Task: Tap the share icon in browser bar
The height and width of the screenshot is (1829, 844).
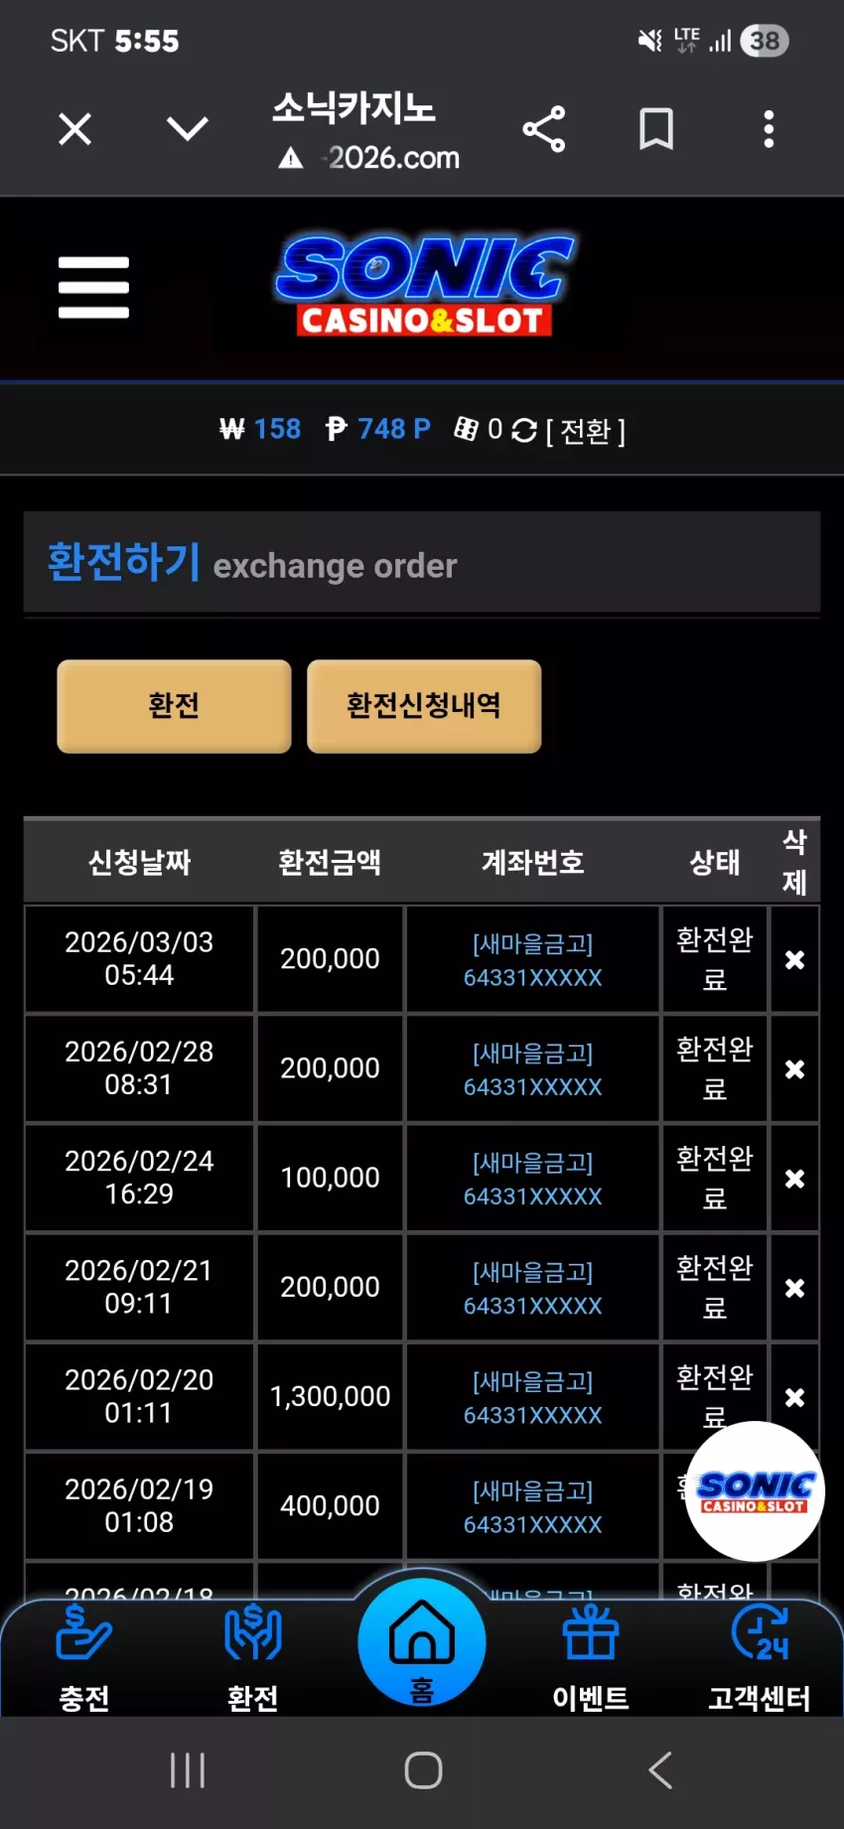Action: (544, 129)
